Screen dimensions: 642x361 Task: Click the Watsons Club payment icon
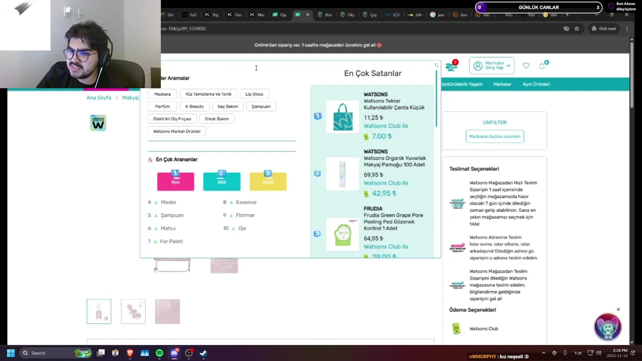(456, 329)
